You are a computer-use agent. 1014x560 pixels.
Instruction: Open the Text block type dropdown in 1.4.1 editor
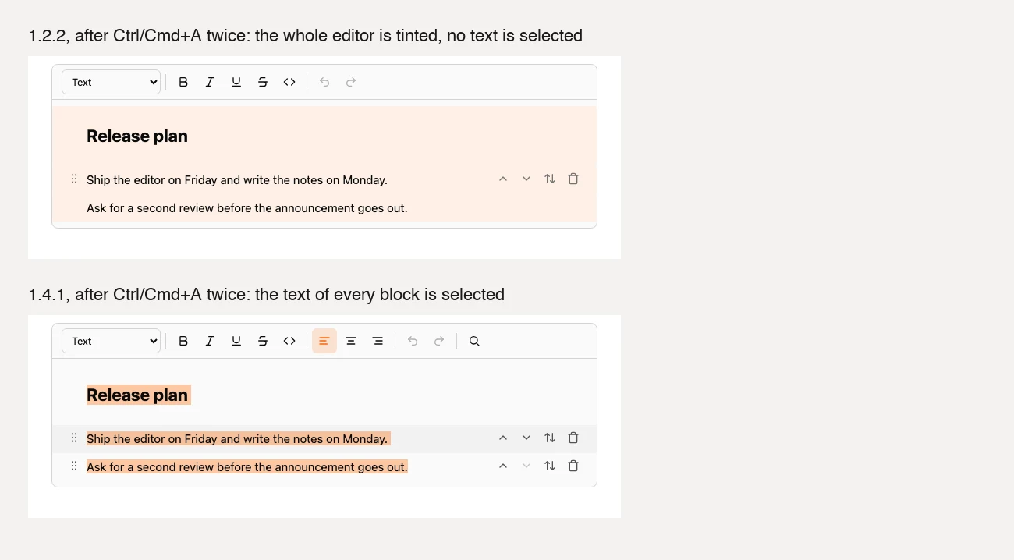pos(111,341)
